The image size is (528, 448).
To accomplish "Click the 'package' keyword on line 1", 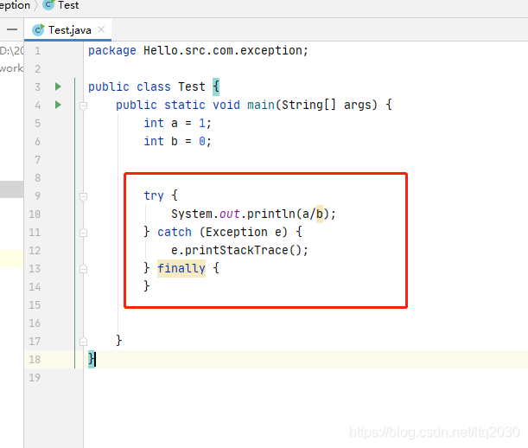I will 112,50.
